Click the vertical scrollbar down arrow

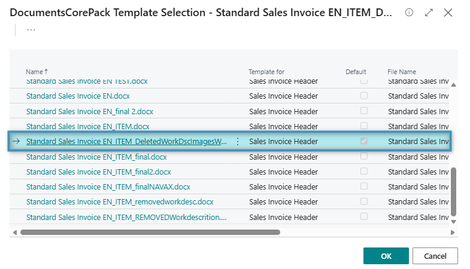453,222
